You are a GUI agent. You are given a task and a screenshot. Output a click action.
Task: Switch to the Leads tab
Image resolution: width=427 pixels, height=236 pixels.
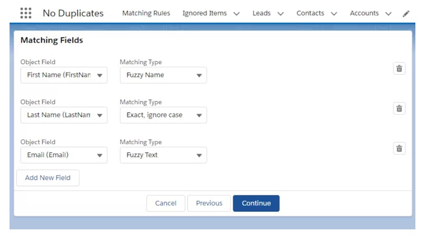tap(261, 13)
